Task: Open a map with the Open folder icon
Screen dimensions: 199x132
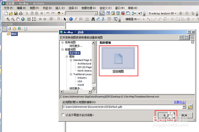Action: click(11, 13)
